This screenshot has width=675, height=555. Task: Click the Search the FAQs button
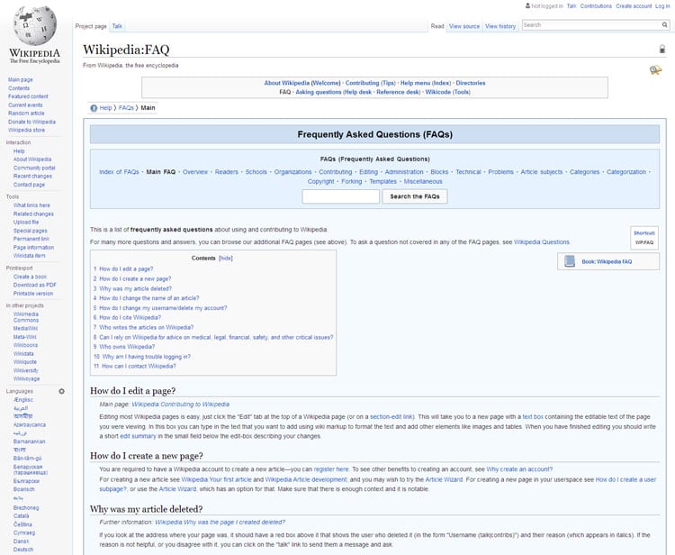click(415, 196)
